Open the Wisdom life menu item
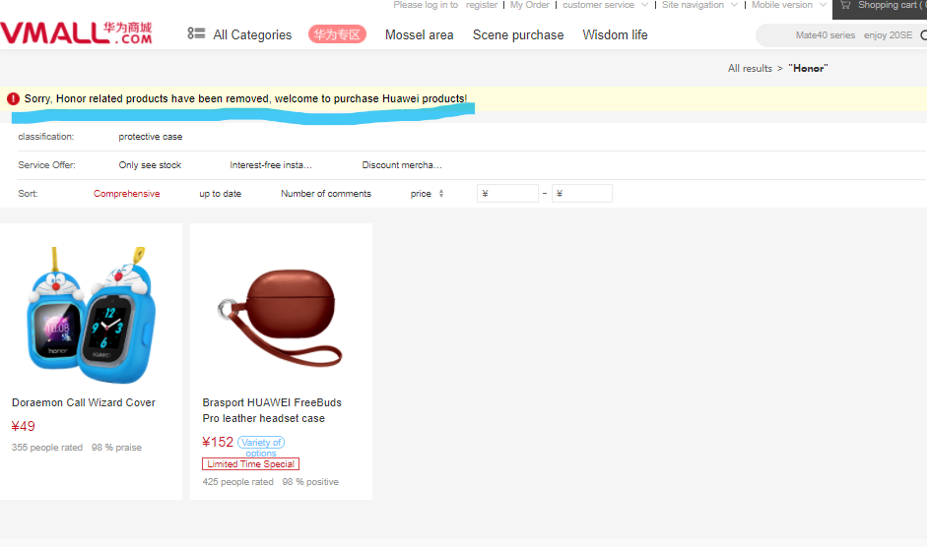The width and height of the screenshot is (927, 547). point(615,34)
